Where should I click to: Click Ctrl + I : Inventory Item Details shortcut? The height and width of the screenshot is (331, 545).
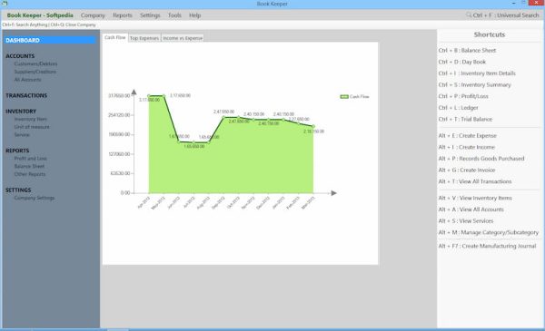[x=477, y=73]
